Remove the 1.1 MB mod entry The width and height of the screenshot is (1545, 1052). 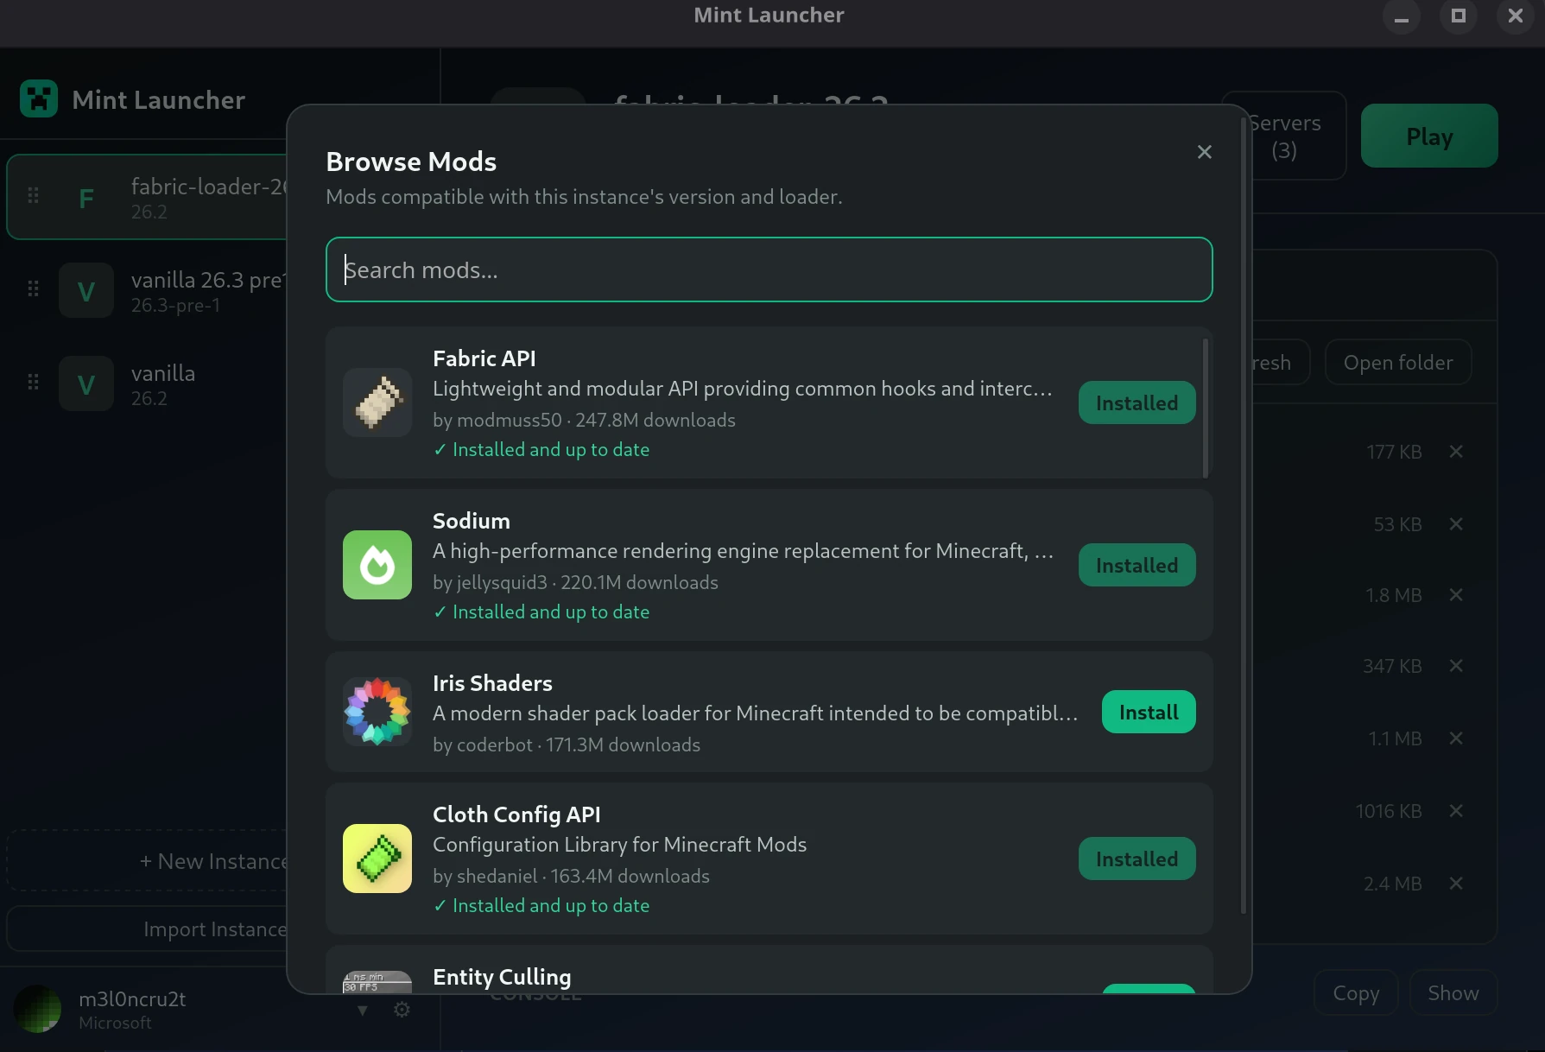pyautogui.click(x=1456, y=738)
